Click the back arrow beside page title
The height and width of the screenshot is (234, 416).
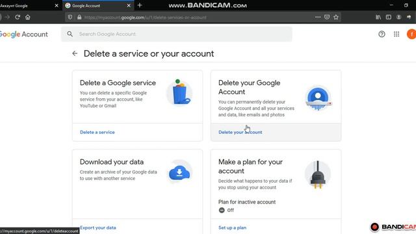pyautogui.click(x=75, y=53)
